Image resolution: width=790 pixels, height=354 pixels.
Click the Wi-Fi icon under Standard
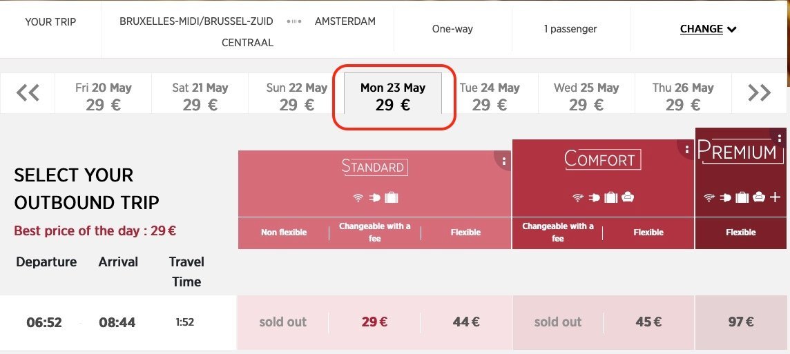pyautogui.click(x=358, y=198)
